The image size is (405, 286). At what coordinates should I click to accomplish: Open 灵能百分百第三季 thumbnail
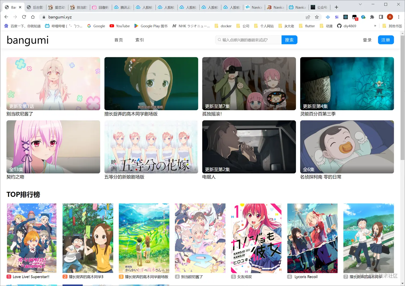click(x=347, y=83)
